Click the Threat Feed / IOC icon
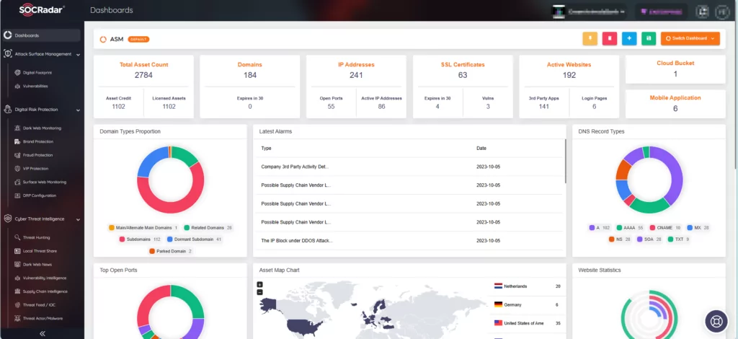This screenshot has width=738, height=339. [x=18, y=304]
